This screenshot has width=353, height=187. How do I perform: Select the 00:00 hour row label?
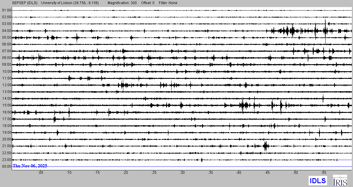pyautogui.click(x=6, y=166)
